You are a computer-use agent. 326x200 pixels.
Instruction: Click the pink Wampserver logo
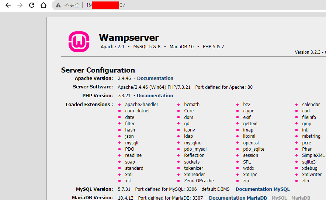tap(79, 42)
